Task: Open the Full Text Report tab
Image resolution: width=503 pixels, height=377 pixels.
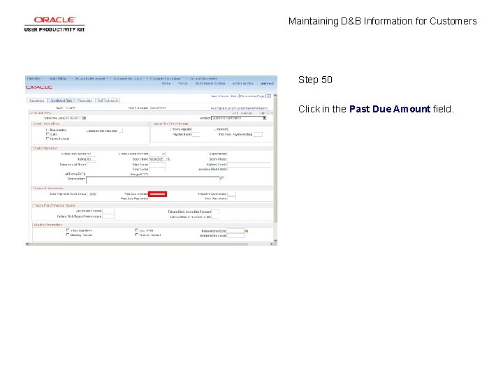Action: pyautogui.click(x=108, y=101)
